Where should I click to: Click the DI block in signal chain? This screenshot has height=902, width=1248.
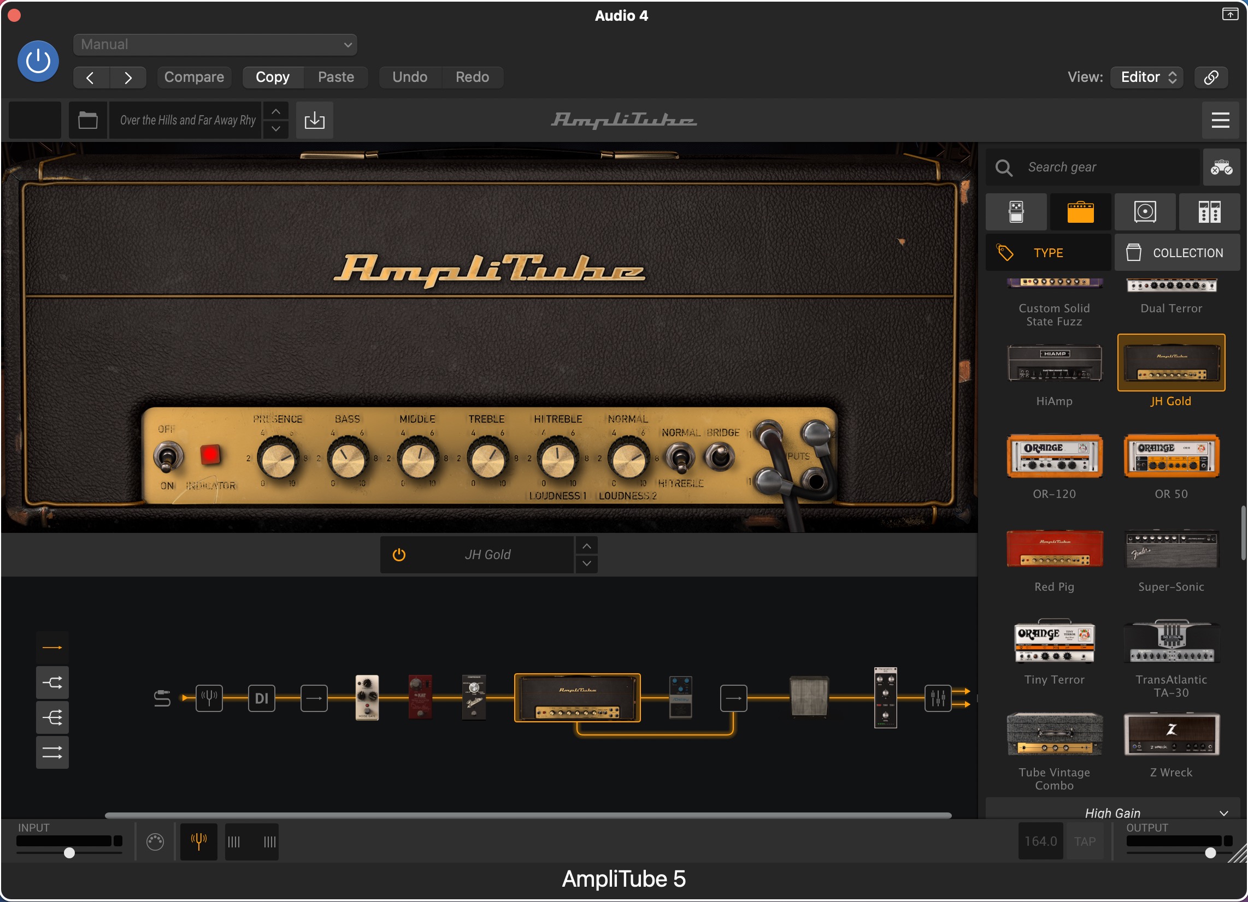click(x=261, y=698)
